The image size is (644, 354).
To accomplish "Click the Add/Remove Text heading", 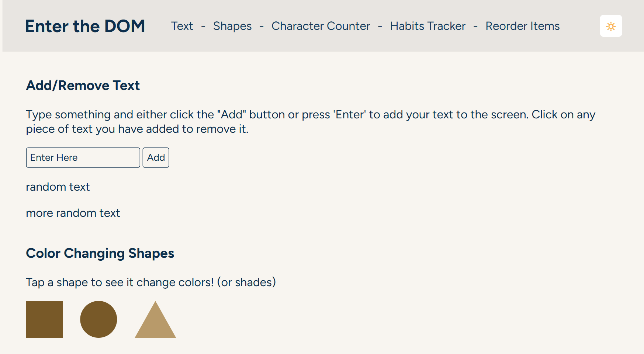I will coord(83,85).
